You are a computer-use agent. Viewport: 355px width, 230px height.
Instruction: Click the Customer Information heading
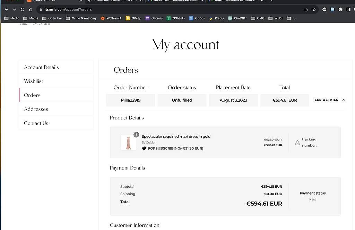(135, 225)
